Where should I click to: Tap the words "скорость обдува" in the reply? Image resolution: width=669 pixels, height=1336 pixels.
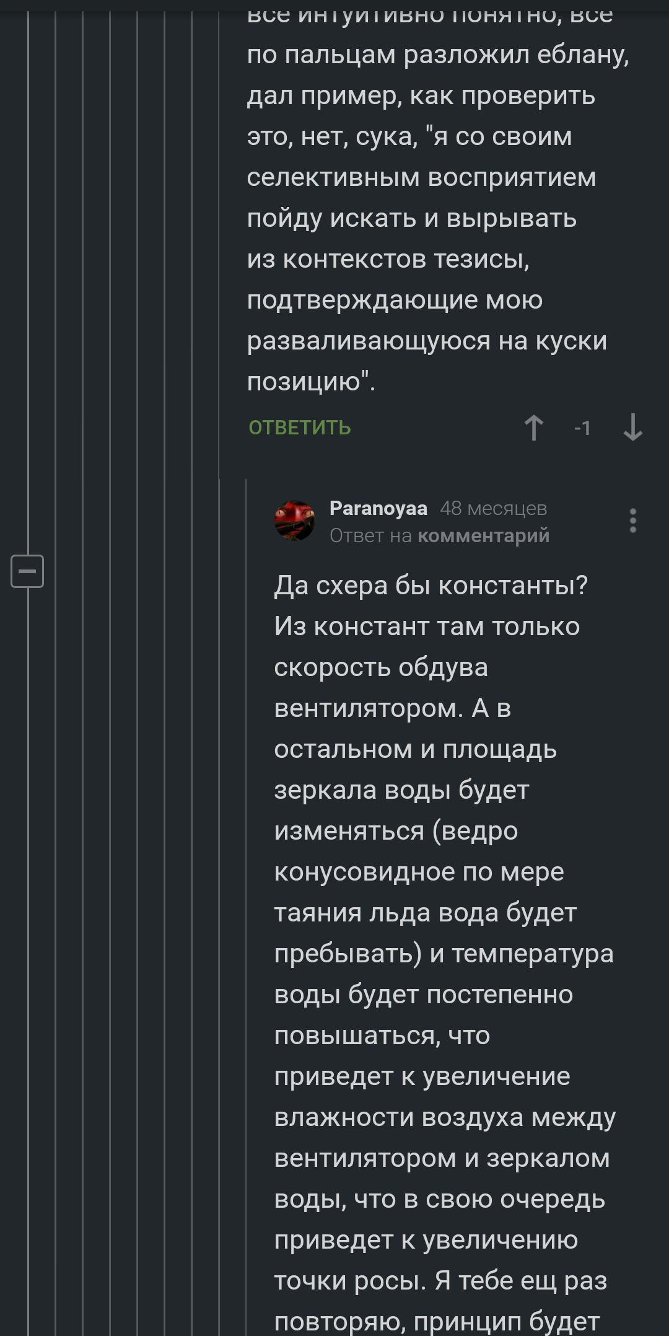tap(381, 667)
